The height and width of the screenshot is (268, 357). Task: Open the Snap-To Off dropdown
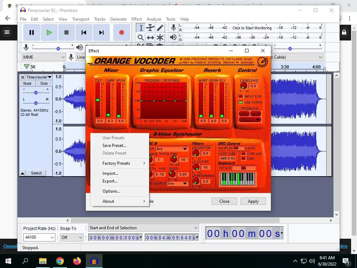(x=71, y=237)
